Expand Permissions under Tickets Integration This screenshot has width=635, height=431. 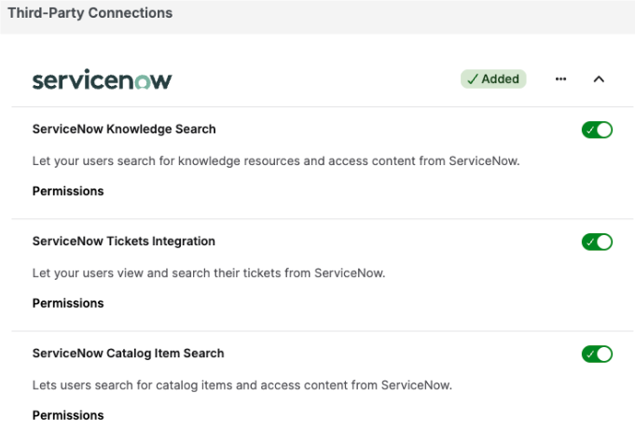click(x=68, y=303)
